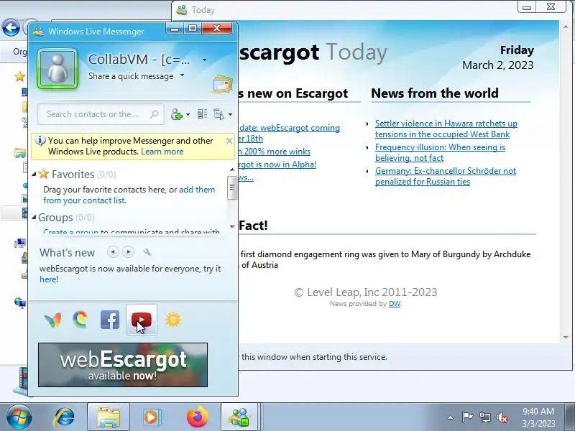Screen dimensions: 575x431
Task: Click the search magnifier icon
Action: click(x=155, y=114)
